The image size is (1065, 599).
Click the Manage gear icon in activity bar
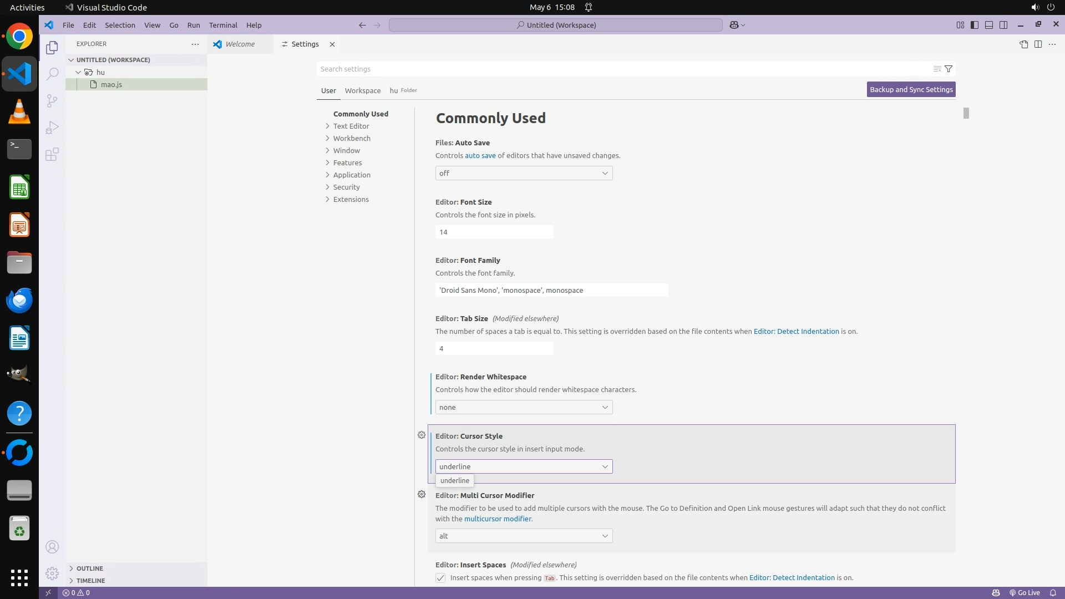click(52, 573)
